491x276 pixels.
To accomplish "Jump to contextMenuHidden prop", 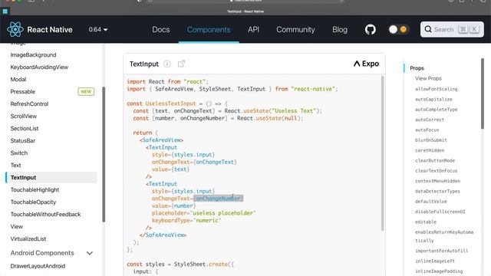I will (x=437, y=181).
